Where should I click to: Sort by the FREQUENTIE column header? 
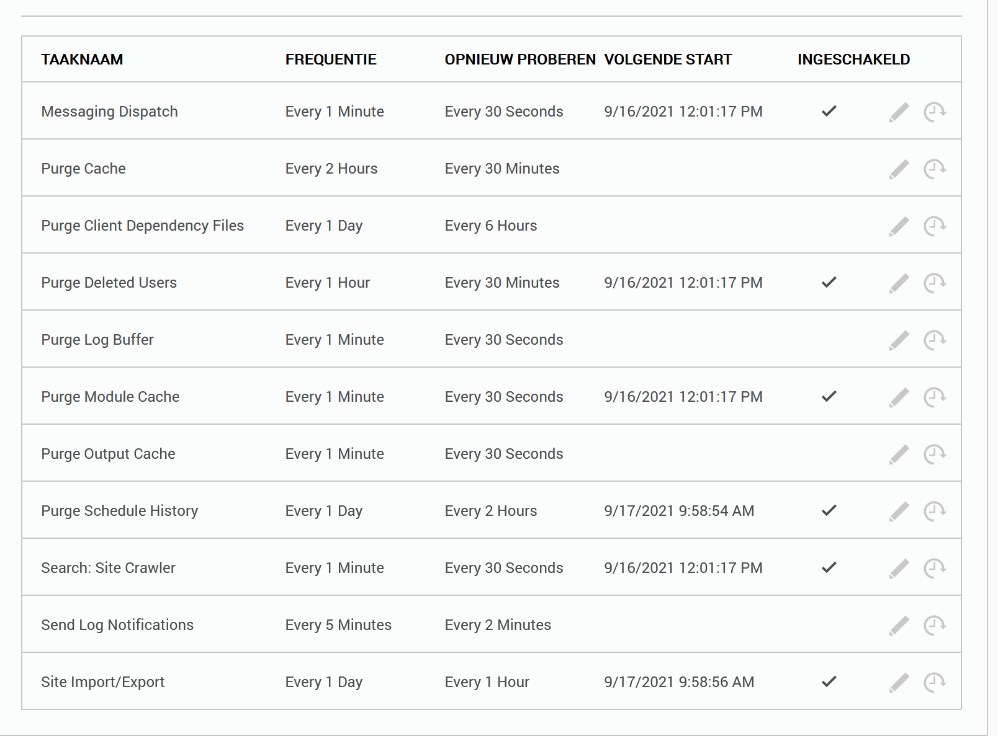[x=331, y=60]
